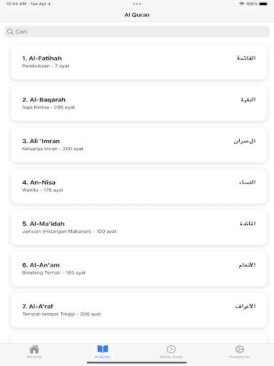Open surah 2. Al-Baqarah

tap(138, 104)
